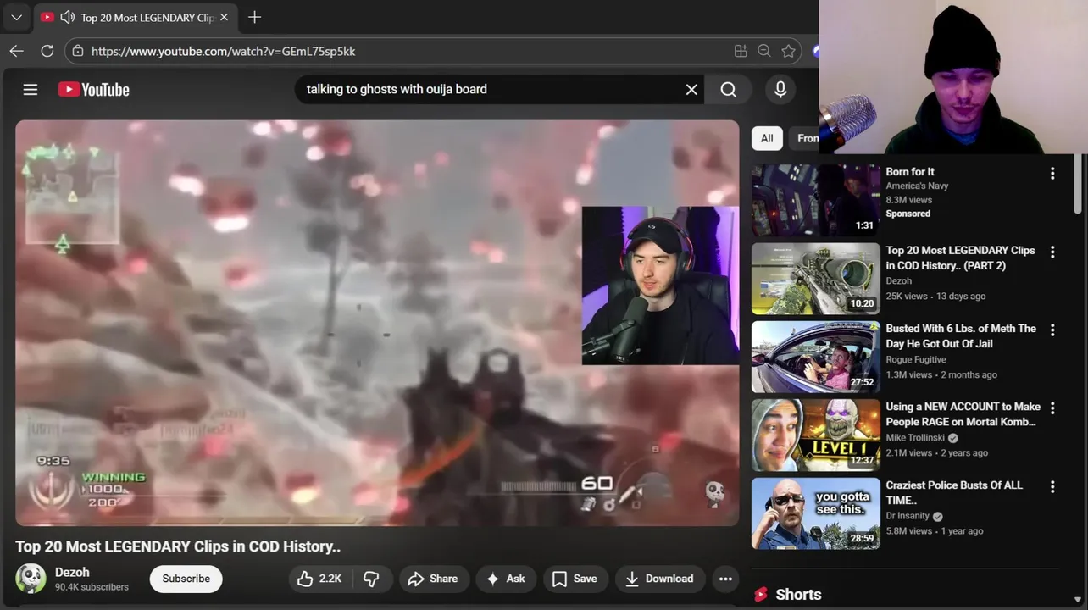Go back with the browser back arrow
Viewport: 1088px width, 610px height.
tap(16, 51)
